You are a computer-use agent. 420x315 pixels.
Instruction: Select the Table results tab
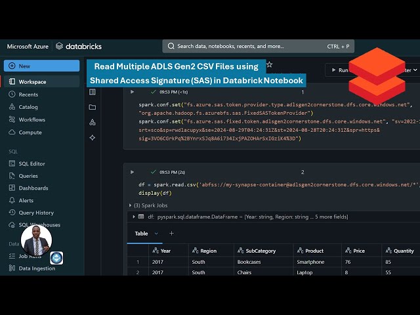click(141, 234)
